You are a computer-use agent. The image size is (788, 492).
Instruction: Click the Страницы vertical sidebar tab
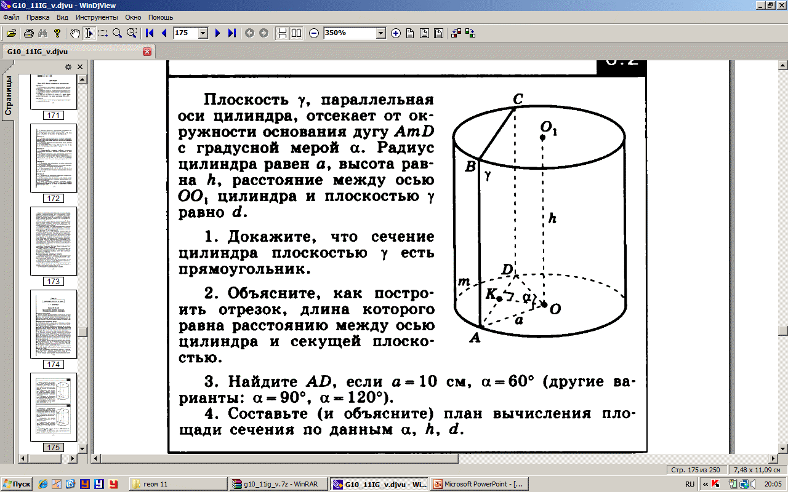click(x=9, y=95)
